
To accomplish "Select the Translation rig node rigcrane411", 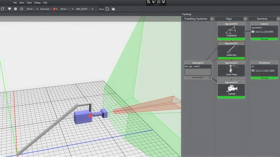I will pos(231,31).
